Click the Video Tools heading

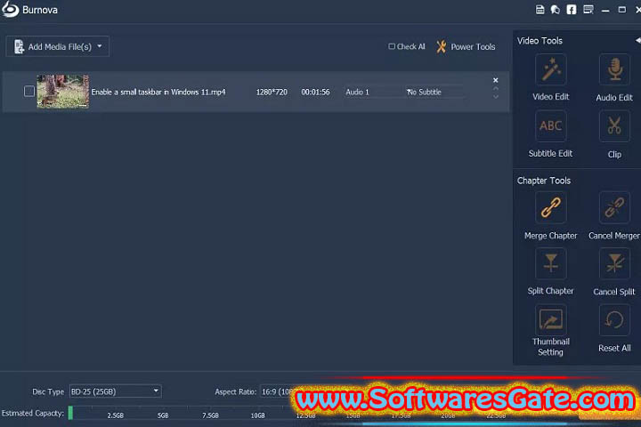coord(540,40)
